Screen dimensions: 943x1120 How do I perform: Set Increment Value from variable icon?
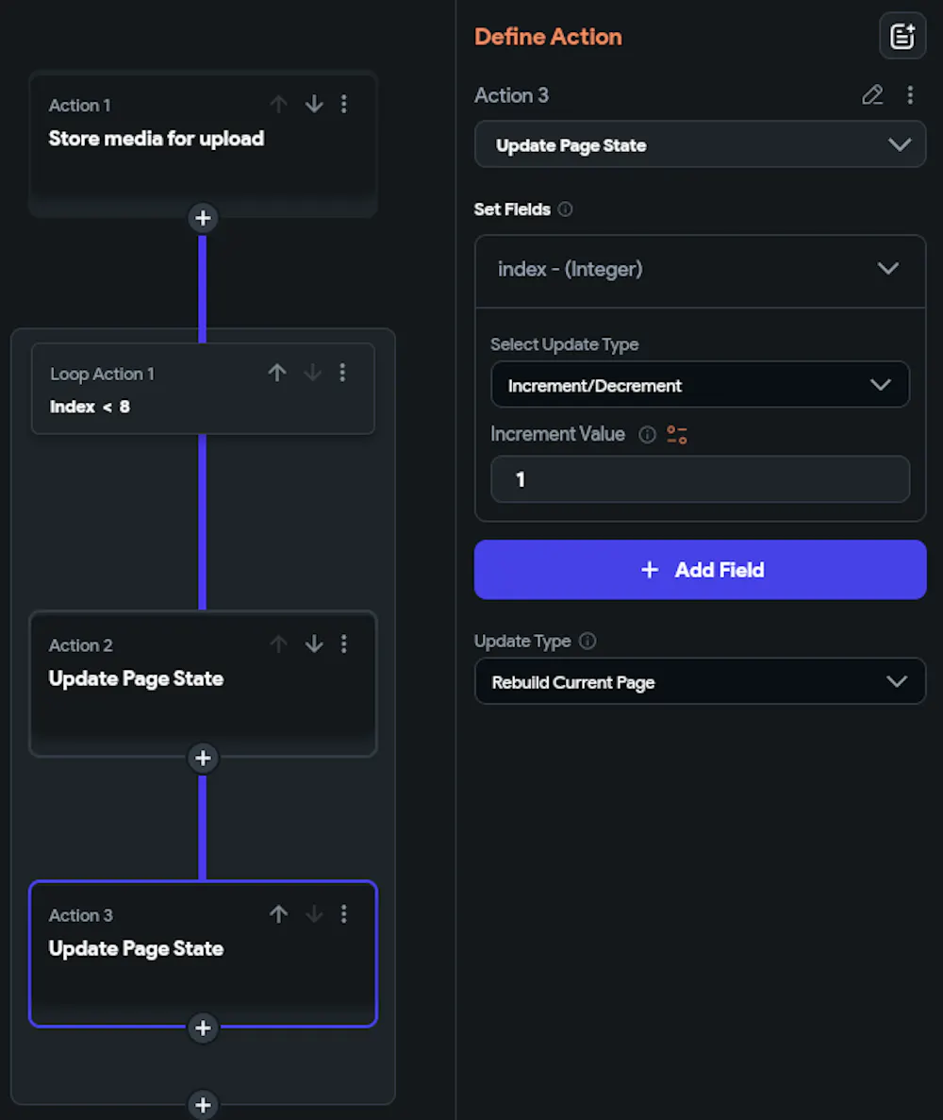click(x=677, y=434)
